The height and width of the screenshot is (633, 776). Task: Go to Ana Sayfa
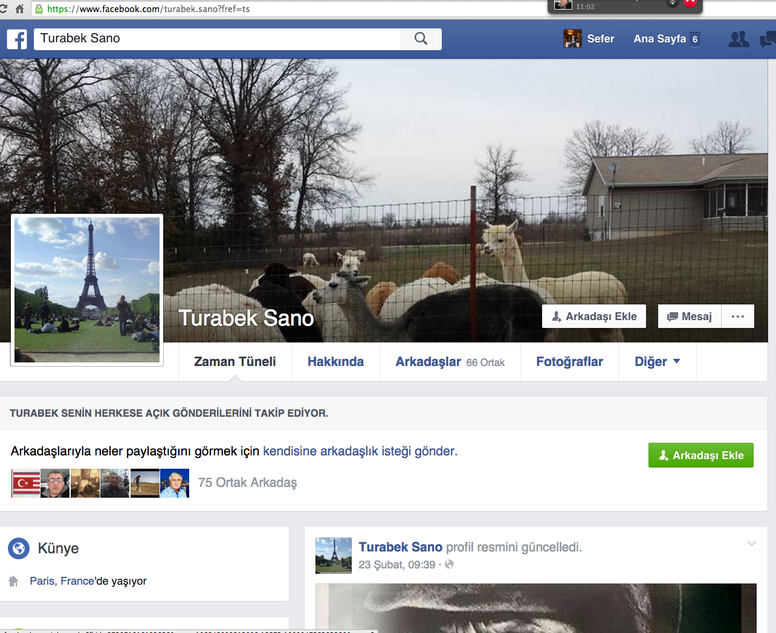click(x=659, y=39)
